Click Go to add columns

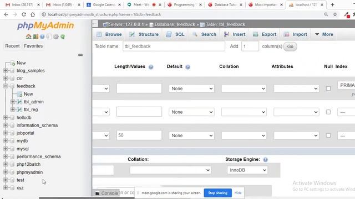tap(290, 46)
